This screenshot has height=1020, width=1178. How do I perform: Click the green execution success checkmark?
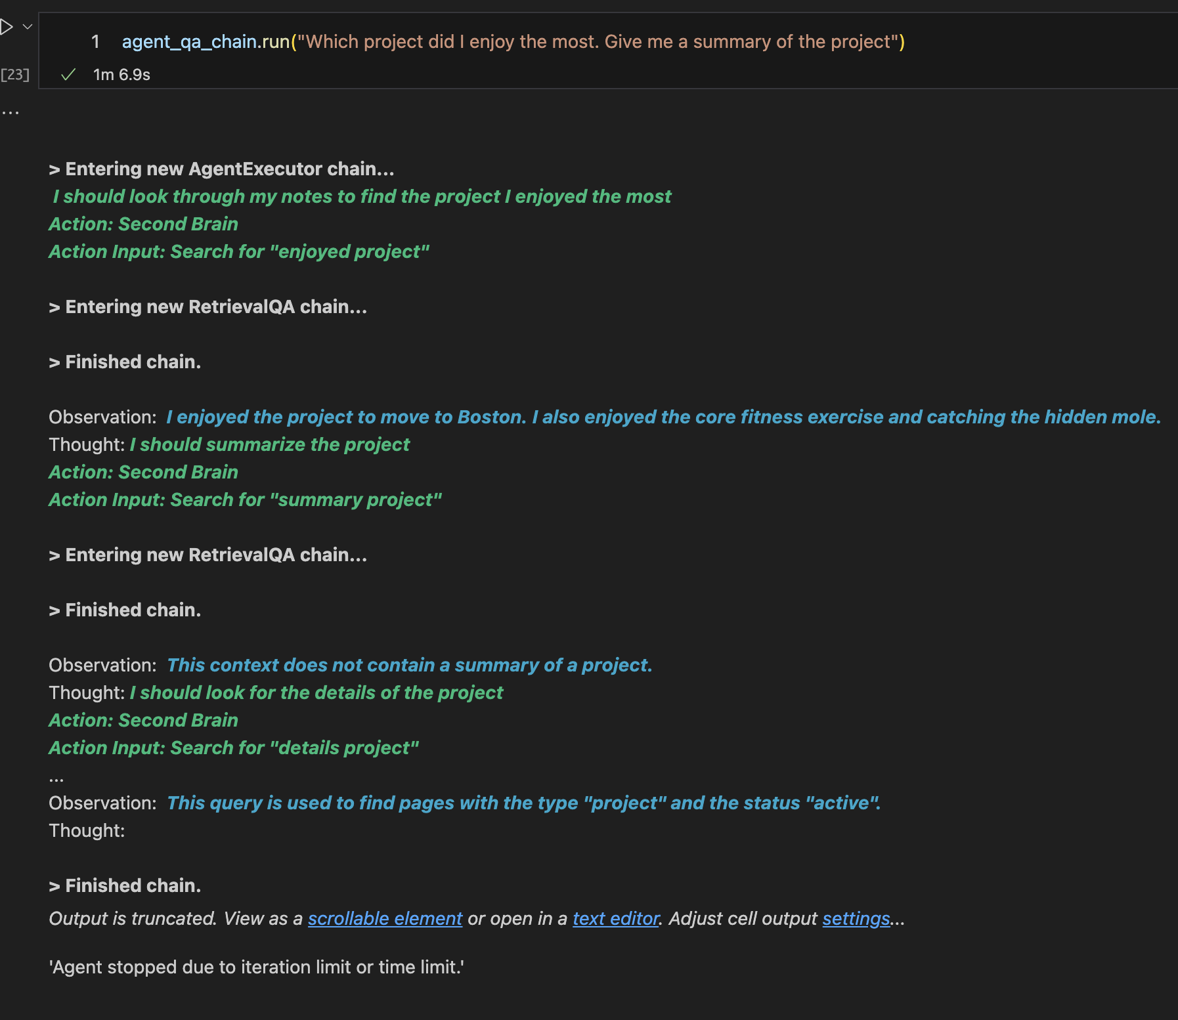point(68,75)
